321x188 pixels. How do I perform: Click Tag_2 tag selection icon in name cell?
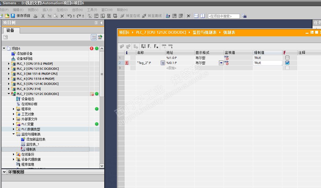click(x=162, y=63)
